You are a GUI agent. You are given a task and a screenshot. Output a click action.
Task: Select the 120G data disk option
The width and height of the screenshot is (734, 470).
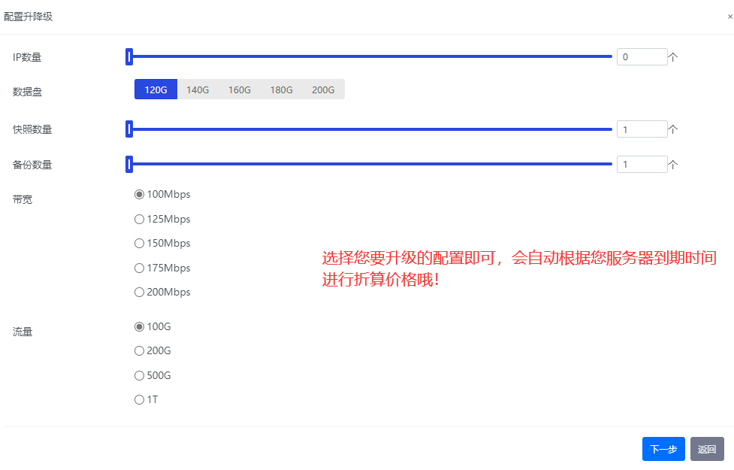click(x=156, y=89)
